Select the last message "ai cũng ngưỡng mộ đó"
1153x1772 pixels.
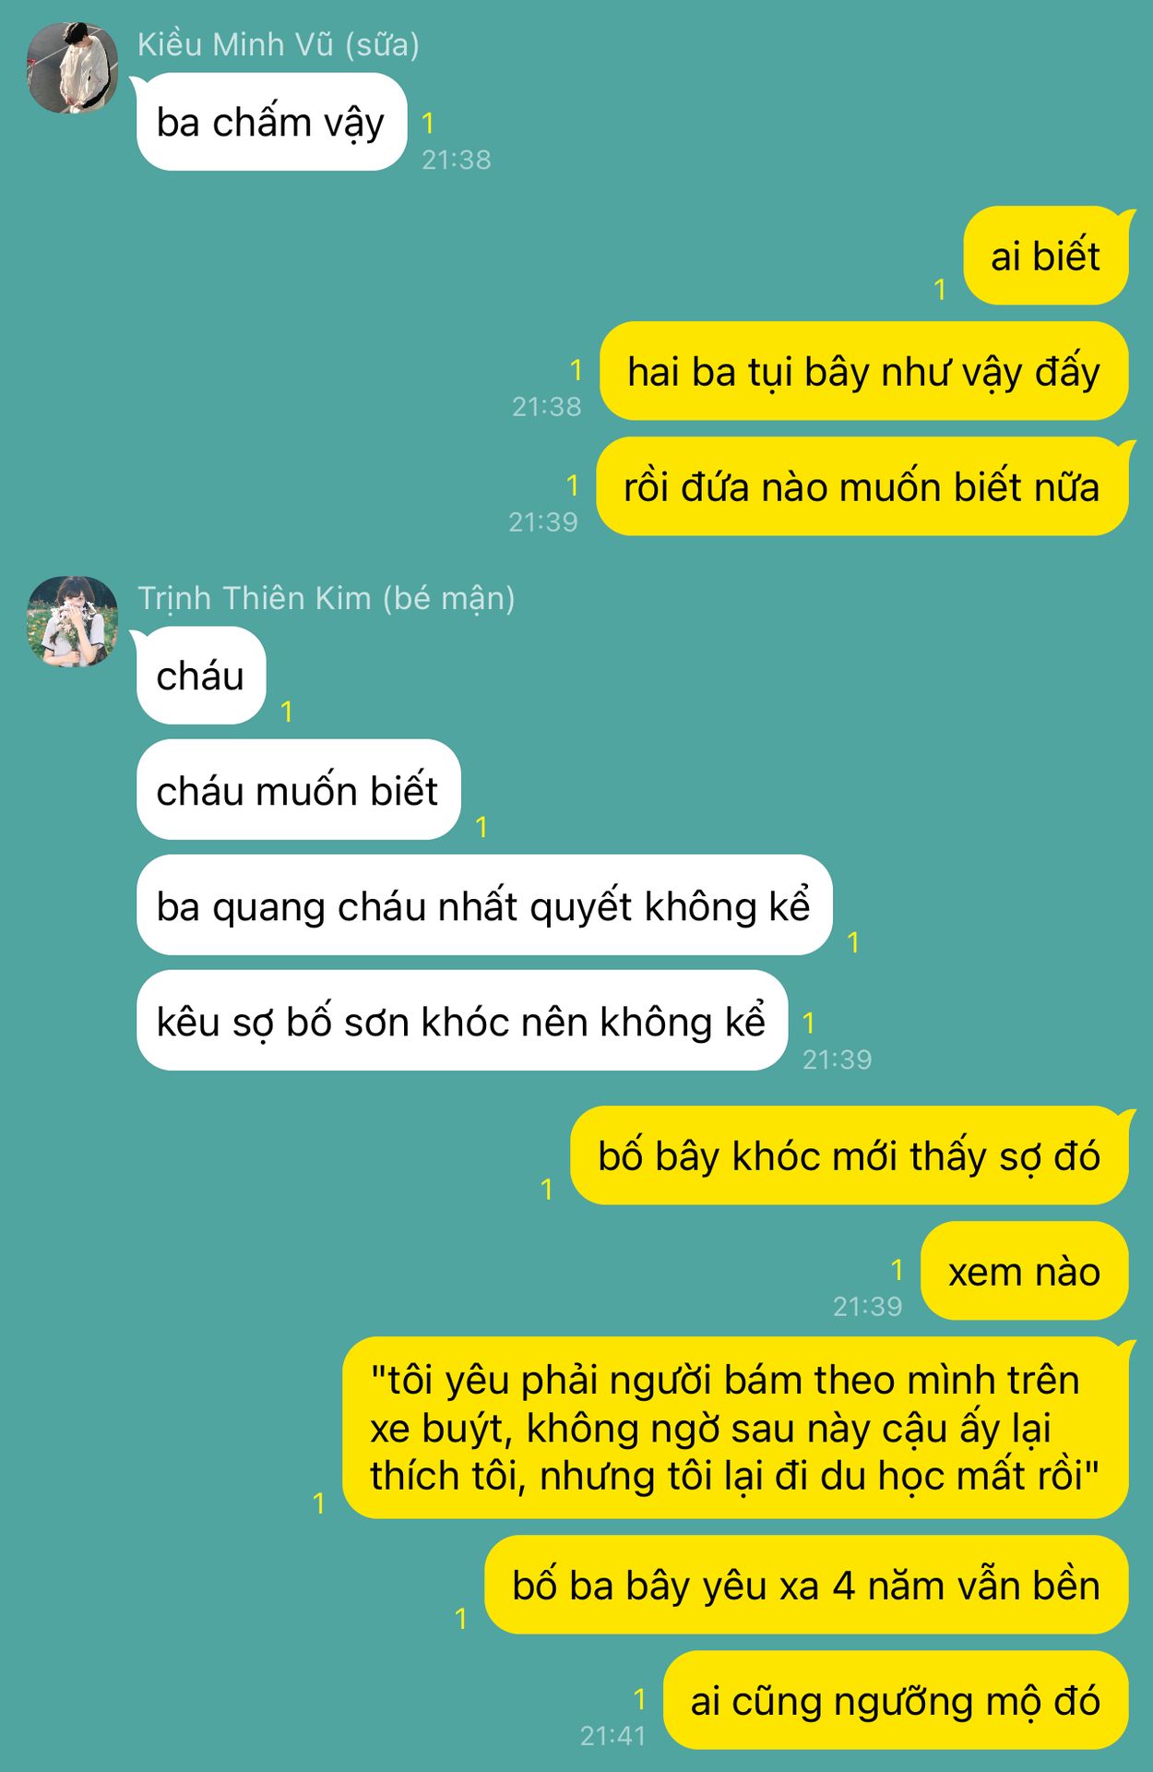pyautogui.click(x=895, y=1700)
